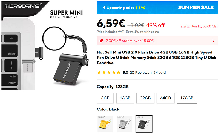Click the red coupon tag icon
The height and width of the screenshot is (134, 219).
[x=101, y=41]
